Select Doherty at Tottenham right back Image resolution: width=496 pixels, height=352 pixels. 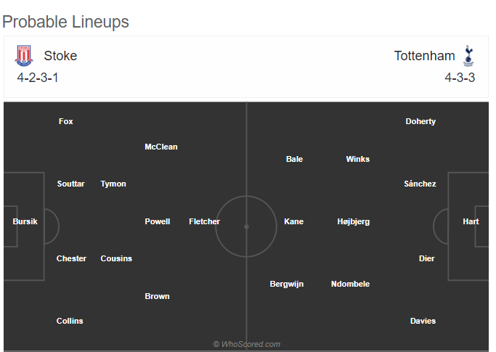pyautogui.click(x=420, y=121)
